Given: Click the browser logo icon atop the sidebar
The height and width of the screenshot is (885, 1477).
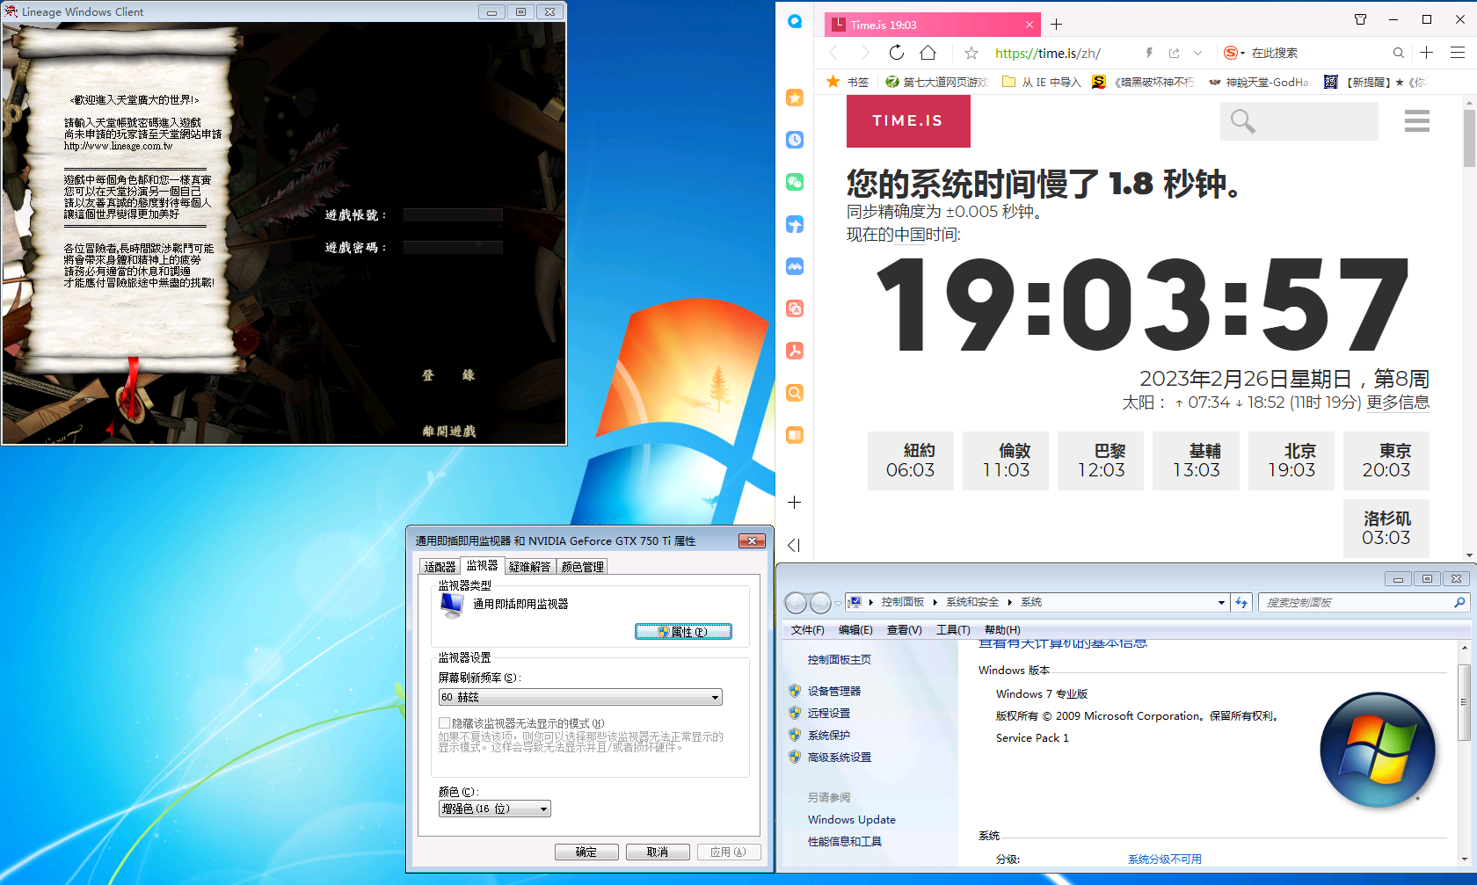Looking at the screenshot, I should (x=795, y=22).
